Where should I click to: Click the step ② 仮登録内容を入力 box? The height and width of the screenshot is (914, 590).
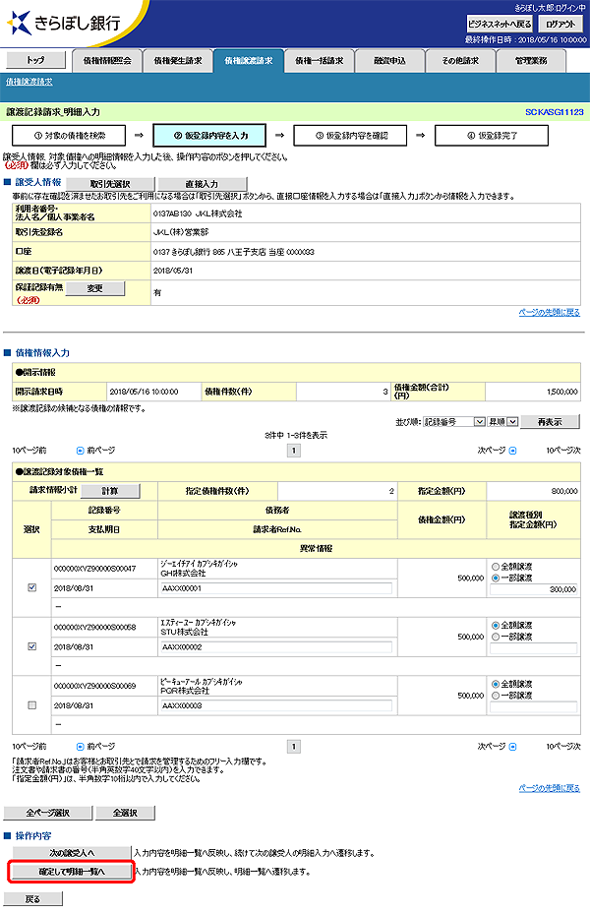[209, 135]
